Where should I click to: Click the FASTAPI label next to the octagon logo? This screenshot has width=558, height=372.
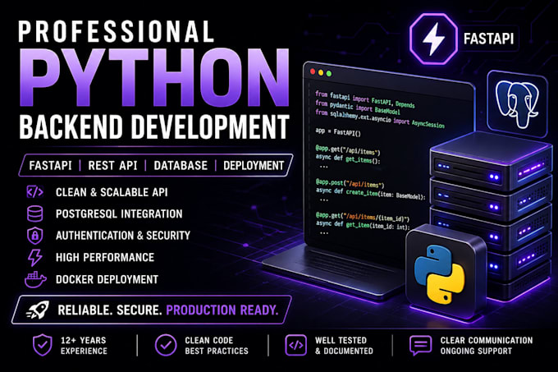(488, 39)
